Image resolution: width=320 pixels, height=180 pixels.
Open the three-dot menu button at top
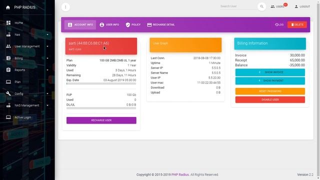[x=65, y=7]
